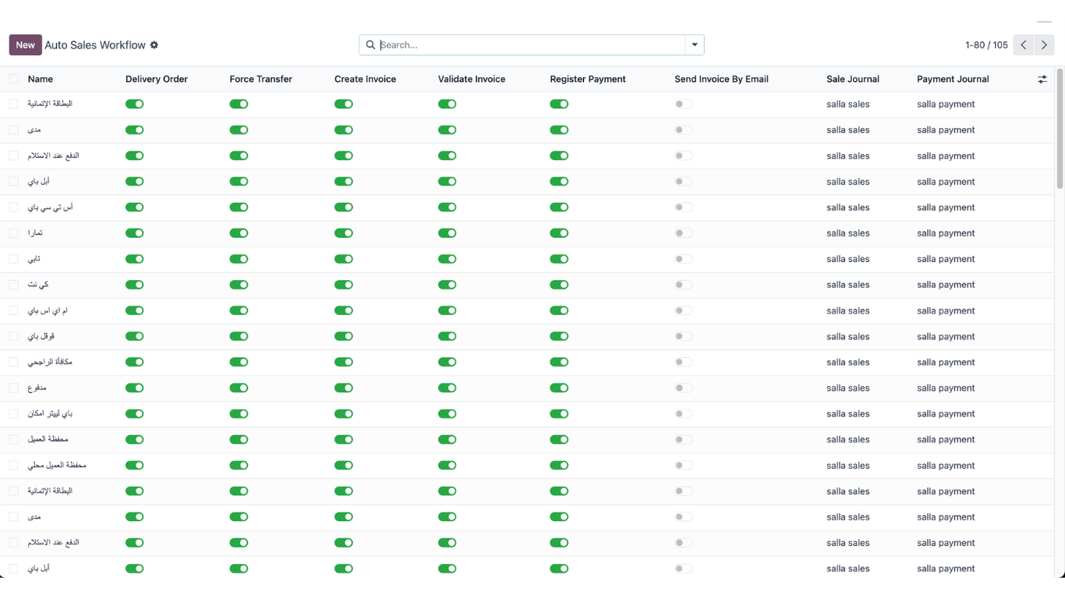Click the search magnifier icon
1065x599 pixels.
[370, 45]
